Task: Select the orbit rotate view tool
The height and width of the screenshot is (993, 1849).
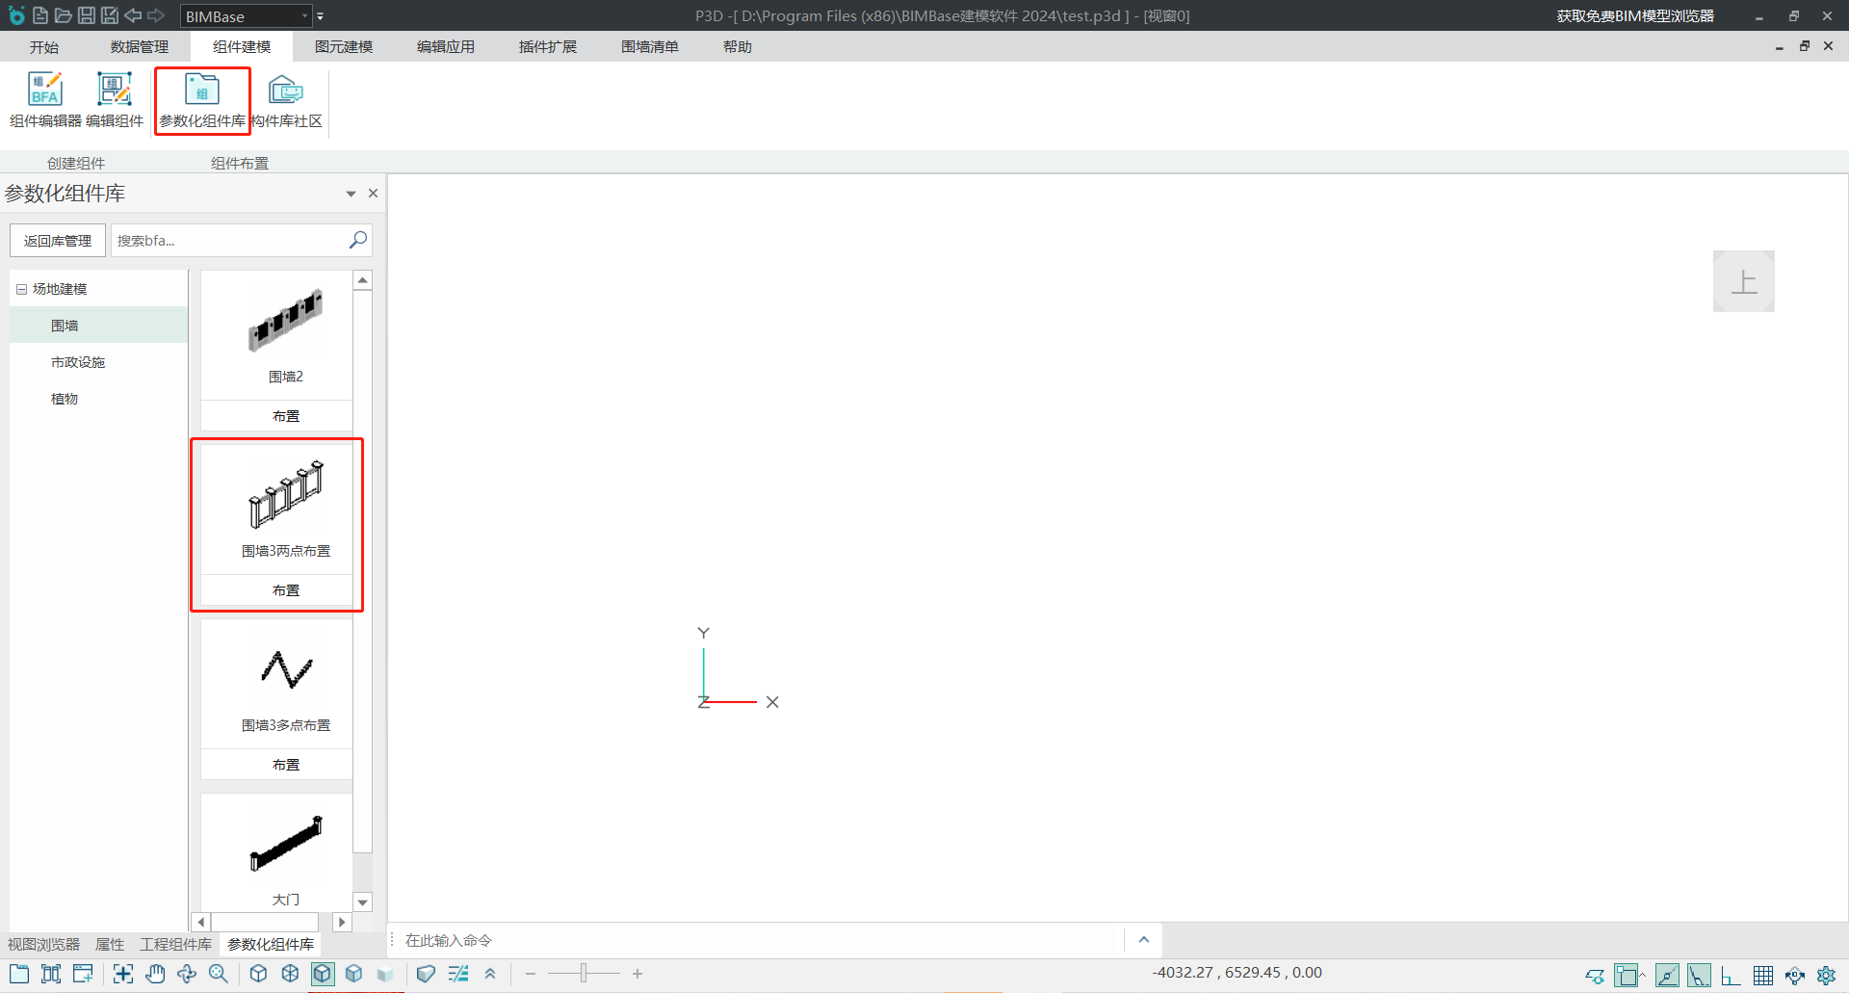Action: [187, 974]
